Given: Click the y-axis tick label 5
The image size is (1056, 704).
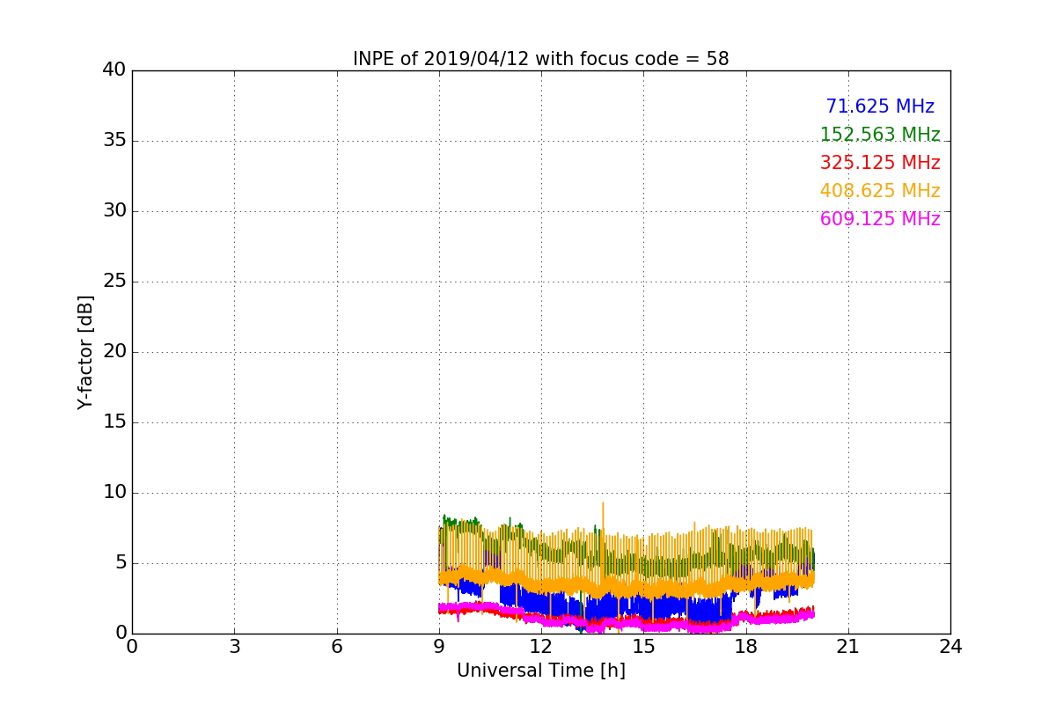Looking at the screenshot, I should tap(121, 563).
